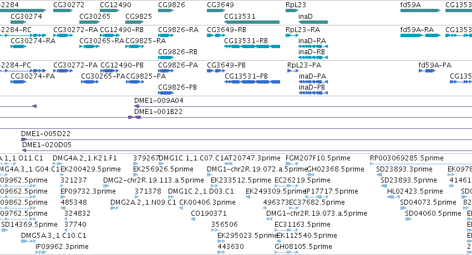Select the CG13531-RB transcript label
This screenshot has height=255, width=472.
246,41
